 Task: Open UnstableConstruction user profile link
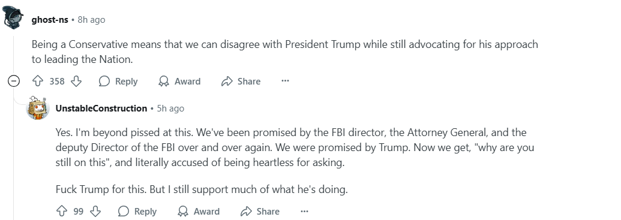101,109
